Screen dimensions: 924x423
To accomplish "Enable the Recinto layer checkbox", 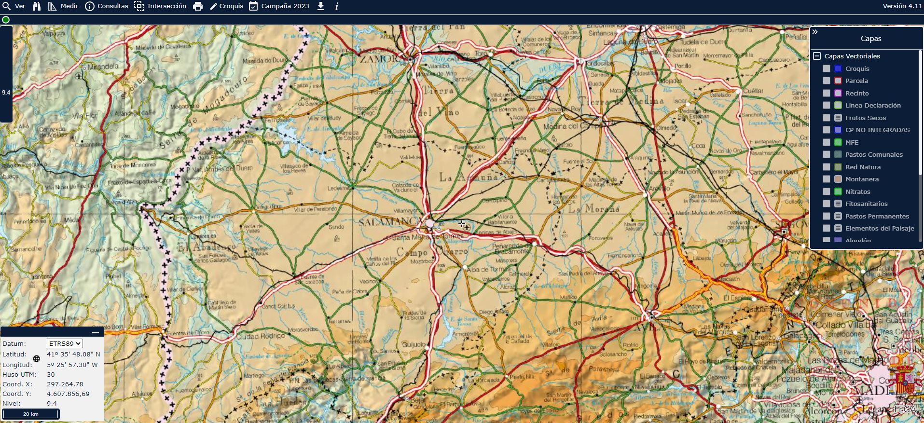I will [827, 93].
